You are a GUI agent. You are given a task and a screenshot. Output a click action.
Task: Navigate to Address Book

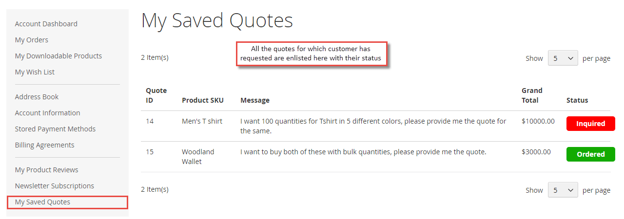point(37,97)
